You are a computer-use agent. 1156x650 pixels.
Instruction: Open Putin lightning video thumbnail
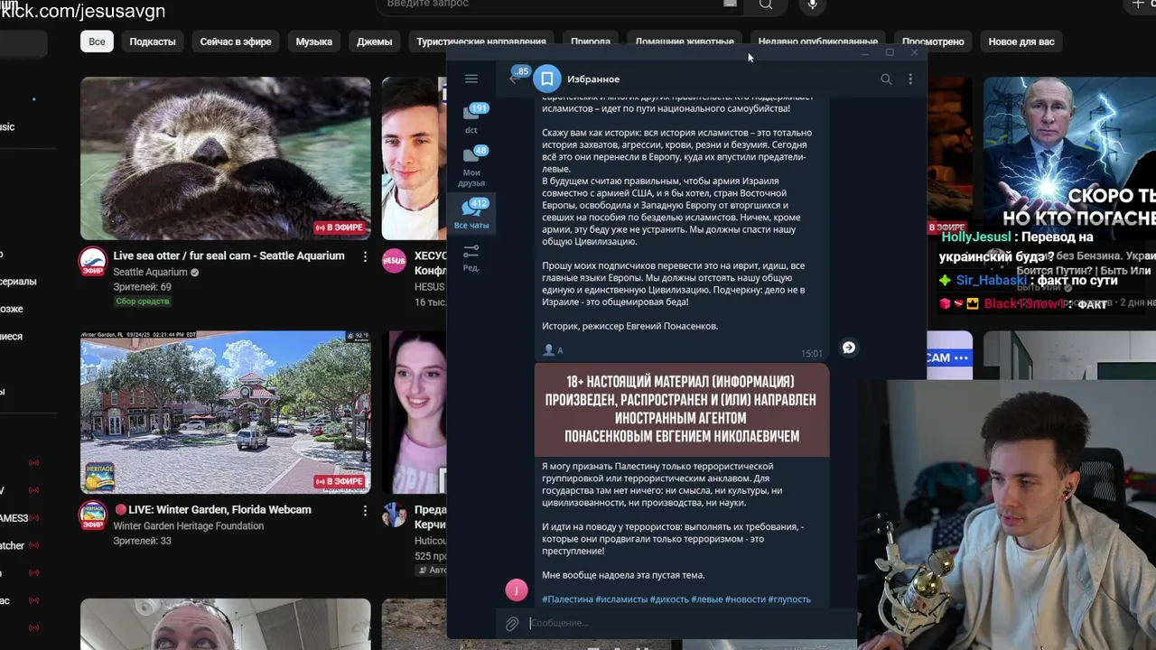[x=1069, y=158]
